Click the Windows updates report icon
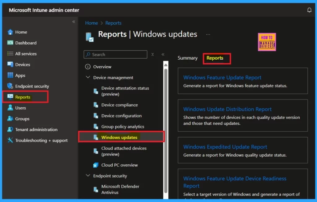 pos(96,137)
